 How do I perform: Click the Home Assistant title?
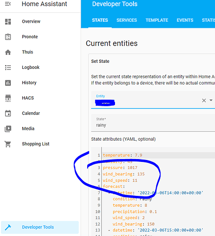pos(44,4)
